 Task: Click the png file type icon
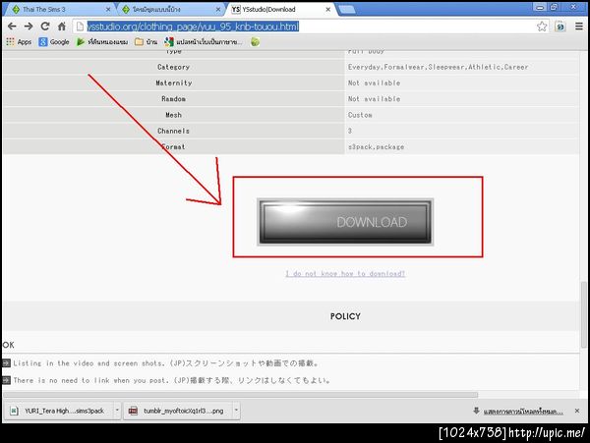tap(133, 411)
